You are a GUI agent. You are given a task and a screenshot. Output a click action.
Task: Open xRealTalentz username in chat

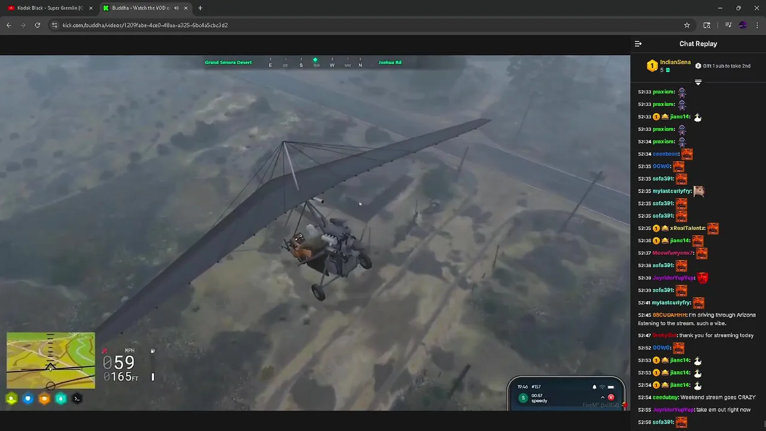tap(688, 228)
